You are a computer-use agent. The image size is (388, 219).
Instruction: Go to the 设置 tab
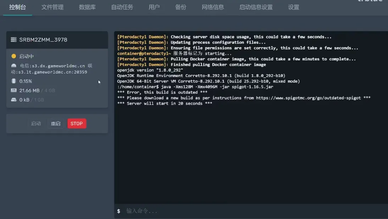(294, 7)
